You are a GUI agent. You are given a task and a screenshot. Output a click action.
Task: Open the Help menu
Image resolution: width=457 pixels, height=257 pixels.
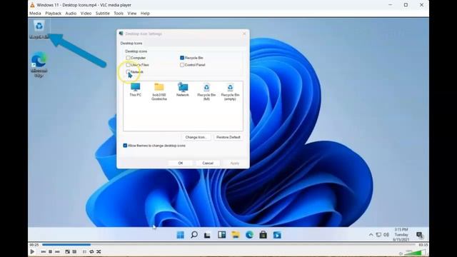(x=145, y=14)
